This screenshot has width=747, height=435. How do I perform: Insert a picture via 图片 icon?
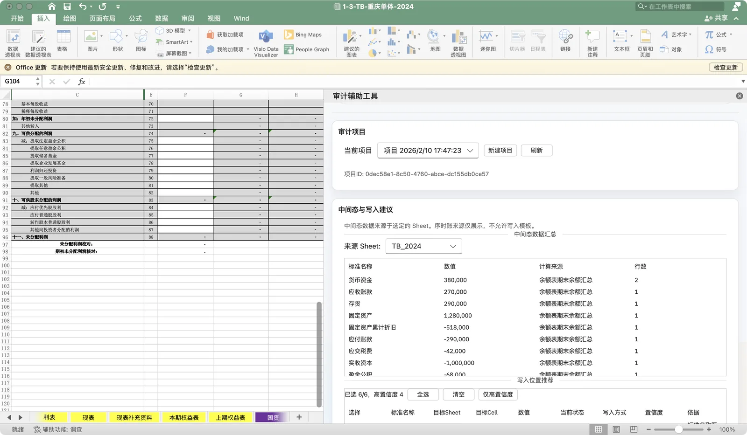92,41
